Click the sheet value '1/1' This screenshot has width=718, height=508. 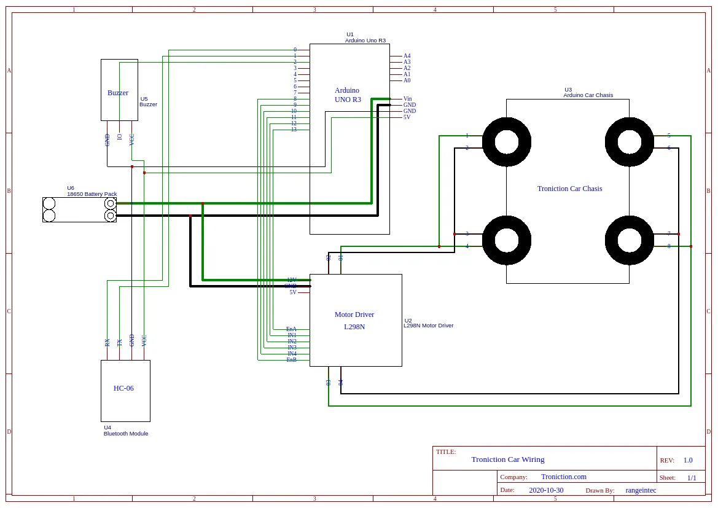(692, 478)
